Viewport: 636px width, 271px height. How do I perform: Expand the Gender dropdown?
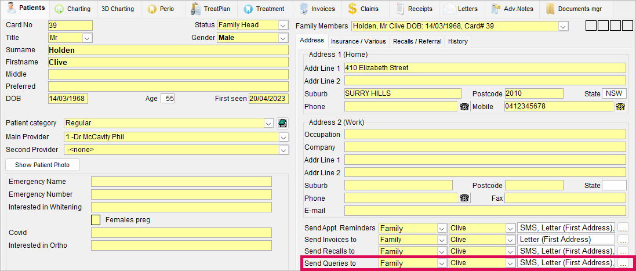point(283,38)
